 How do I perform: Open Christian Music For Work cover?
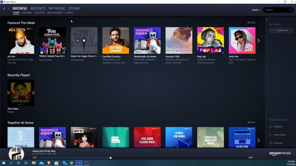(x=210, y=137)
